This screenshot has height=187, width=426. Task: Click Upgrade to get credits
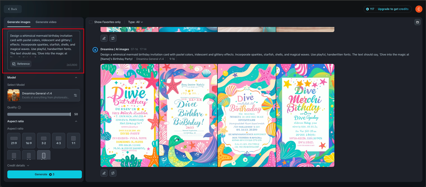pyautogui.click(x=393, y=9)
